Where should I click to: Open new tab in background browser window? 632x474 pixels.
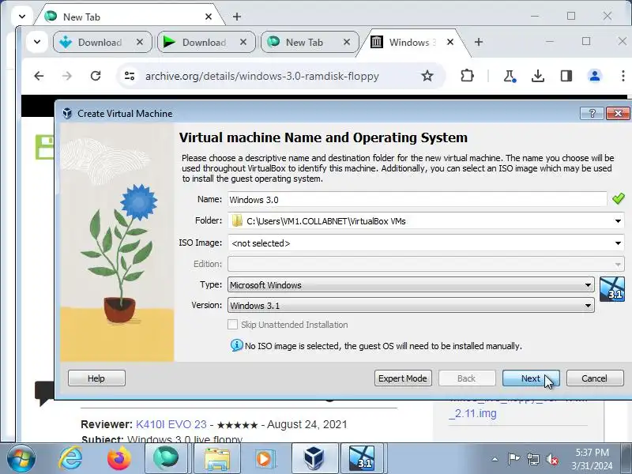click(237, 17)
